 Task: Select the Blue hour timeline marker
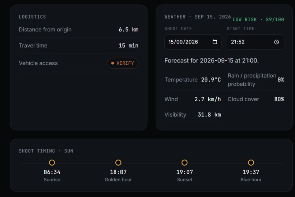[x=251, y=163]
